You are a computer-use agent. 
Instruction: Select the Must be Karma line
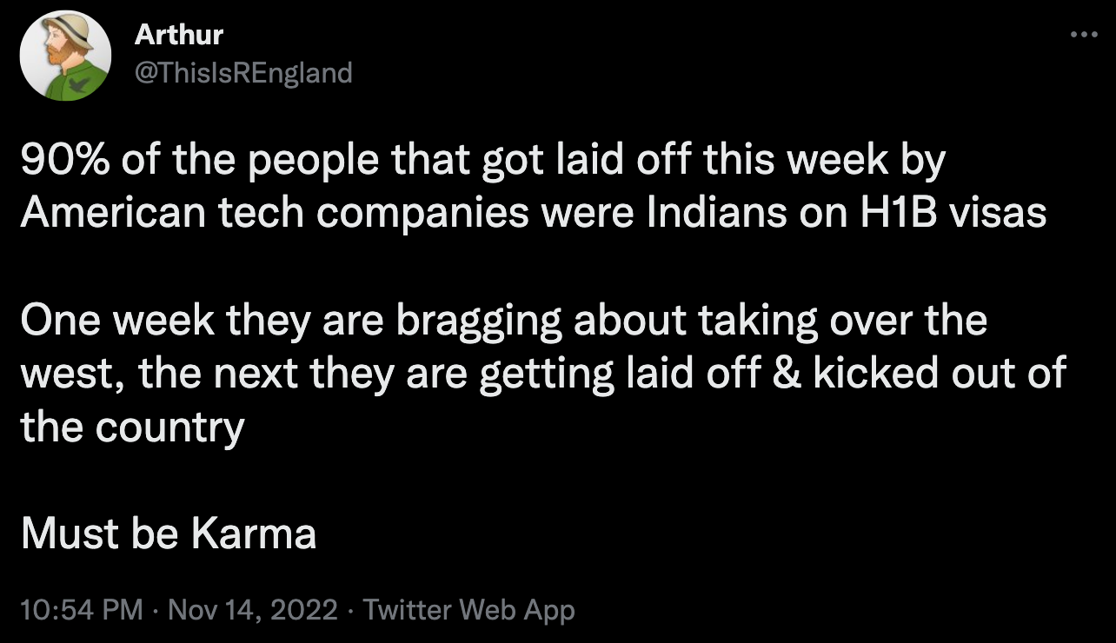[169, 534]
